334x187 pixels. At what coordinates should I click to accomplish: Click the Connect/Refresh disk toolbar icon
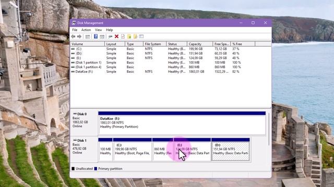tap(110, 36)
